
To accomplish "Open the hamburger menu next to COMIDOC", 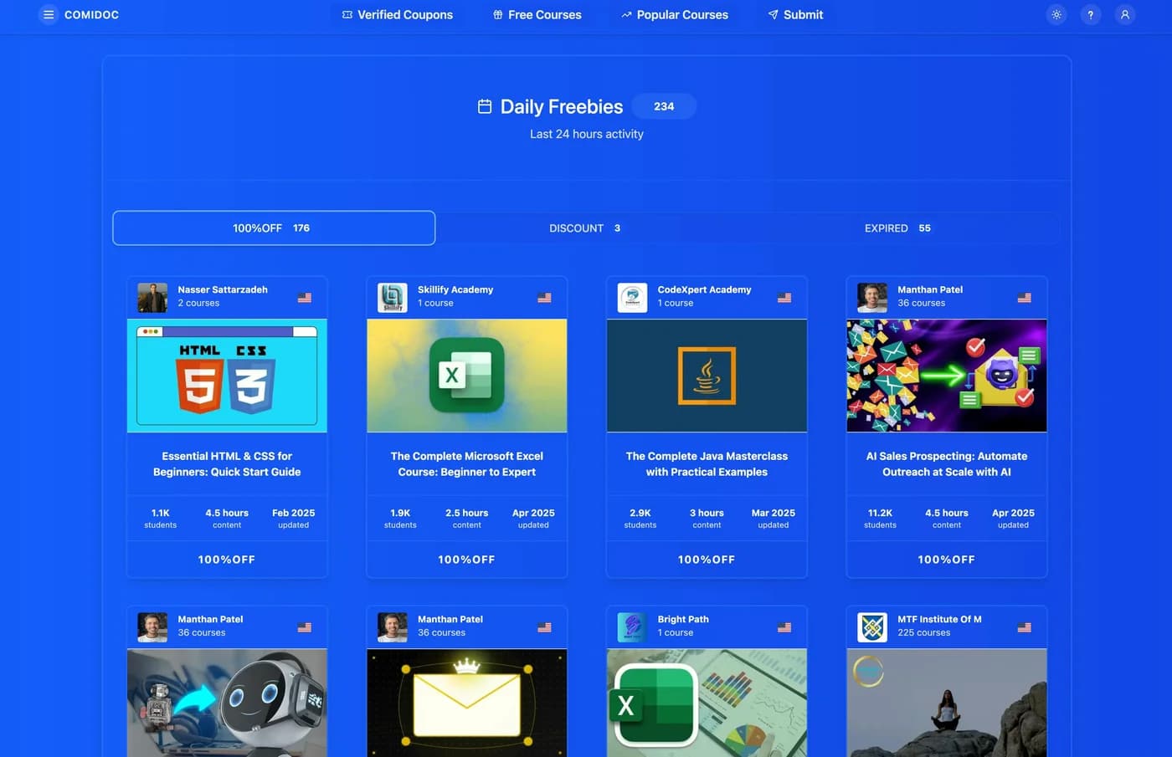I will 49,14.
